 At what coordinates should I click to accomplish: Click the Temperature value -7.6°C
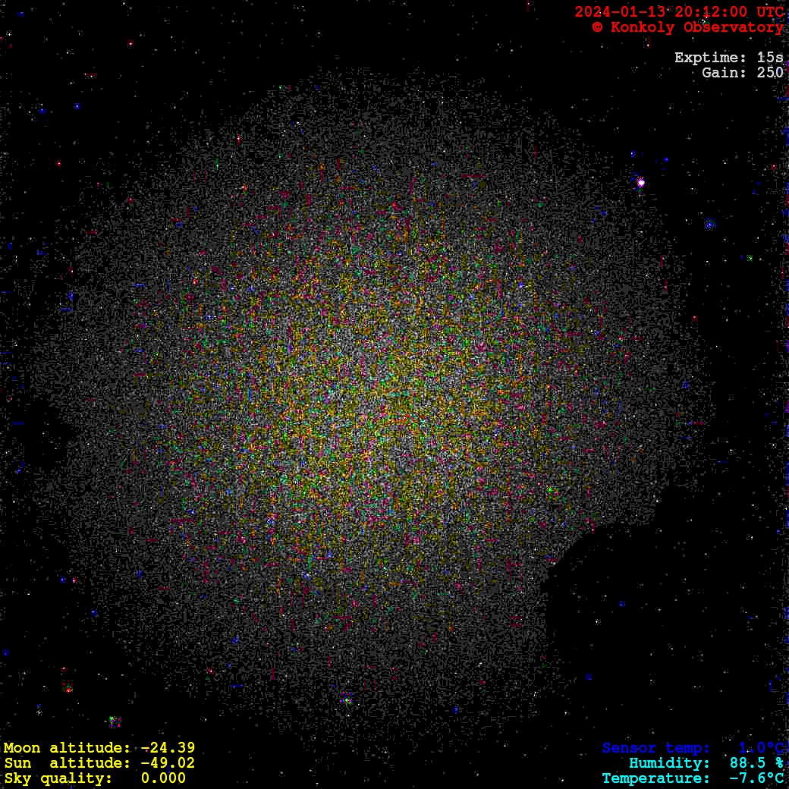pos(756,778)
